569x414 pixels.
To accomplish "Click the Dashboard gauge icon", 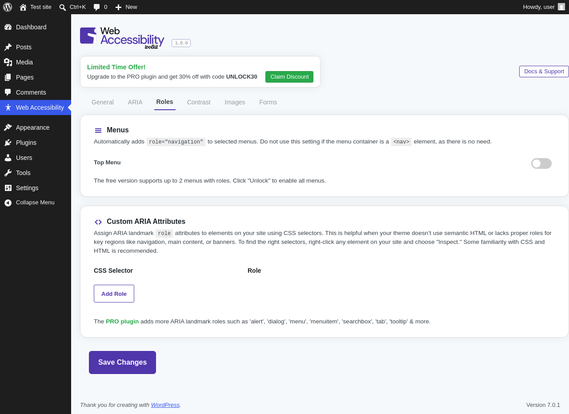I will pyautogui.click(x=8, y=27).
